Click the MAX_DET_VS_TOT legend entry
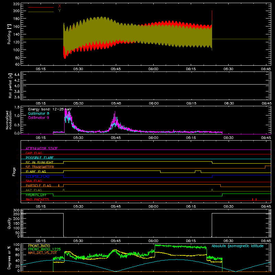 pyautogui.click(x=43, y=253)
